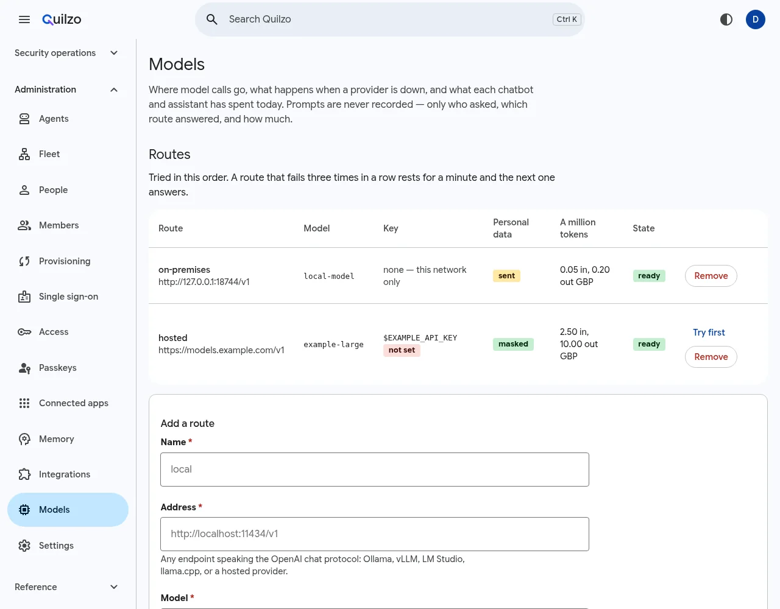
Task: Click the 'masked' personal data badge
Action: [513, 344]
